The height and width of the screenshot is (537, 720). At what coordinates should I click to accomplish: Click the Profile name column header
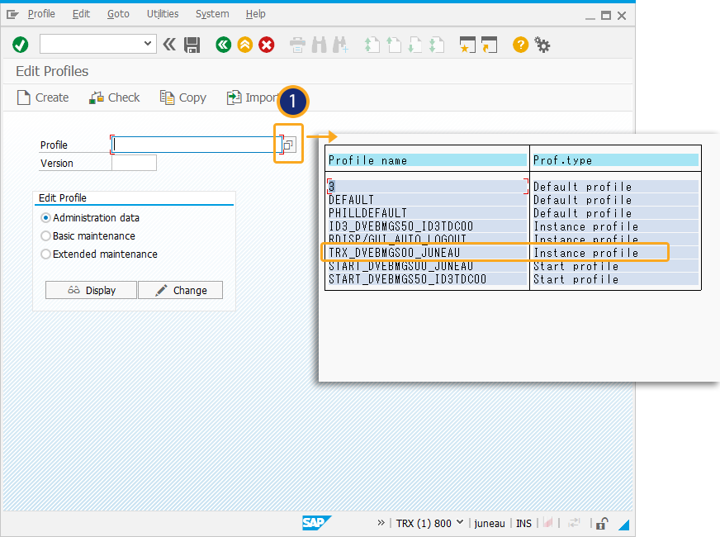pyautogui.click(x=427, y=160)
